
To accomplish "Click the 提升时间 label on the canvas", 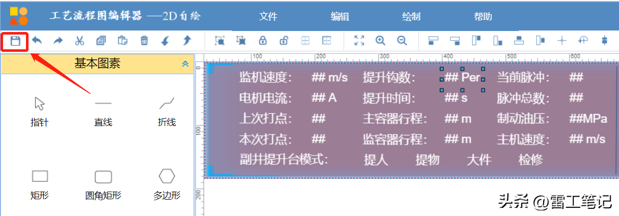I will point(389,98).
